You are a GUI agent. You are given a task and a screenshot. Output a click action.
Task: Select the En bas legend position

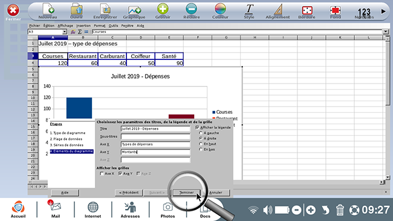tap(201, 150)
